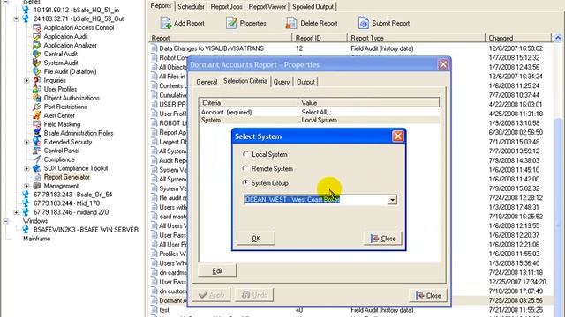Expand the Management tree node
Screen dimensions: 565x317
click(x=26, y=186)
